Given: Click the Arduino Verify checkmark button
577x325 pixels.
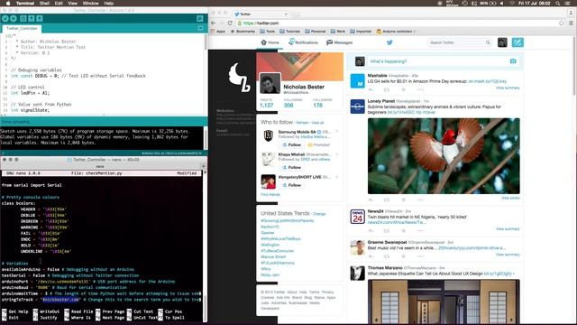Looking at the screenshot, I should 5,18.
